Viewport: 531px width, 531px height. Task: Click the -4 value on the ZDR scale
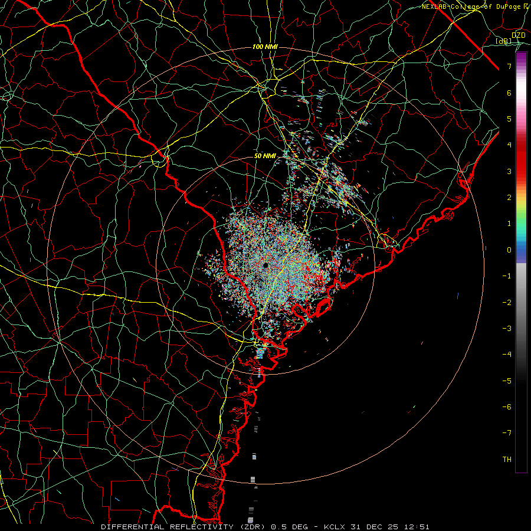click(x=507, y=355)
